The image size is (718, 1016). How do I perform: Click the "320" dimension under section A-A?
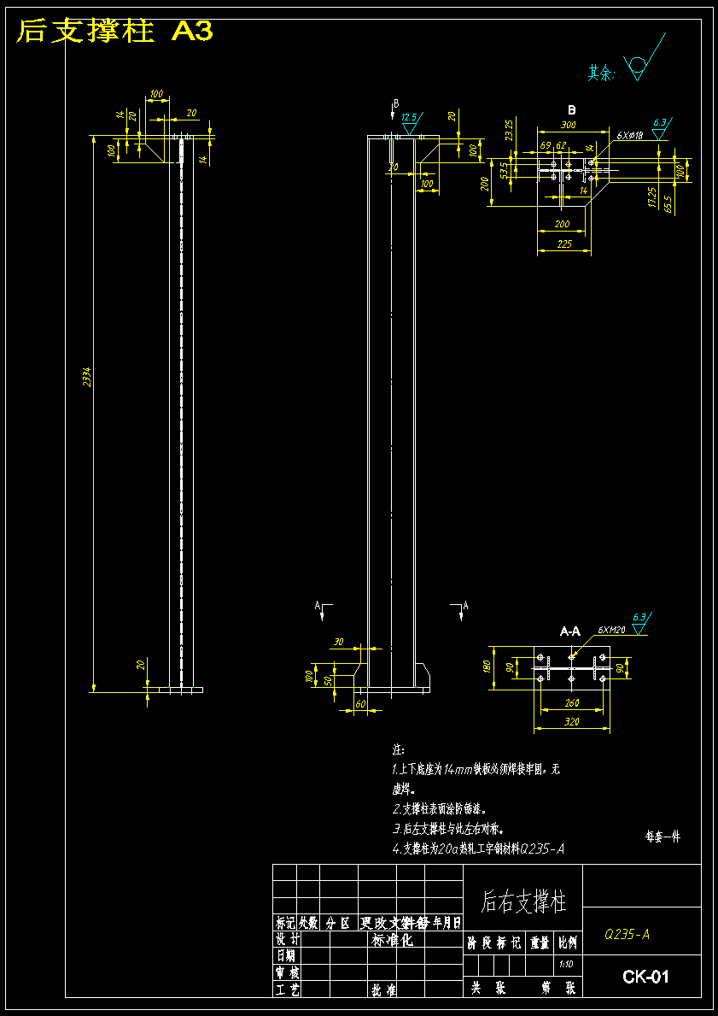pos(571,720)
